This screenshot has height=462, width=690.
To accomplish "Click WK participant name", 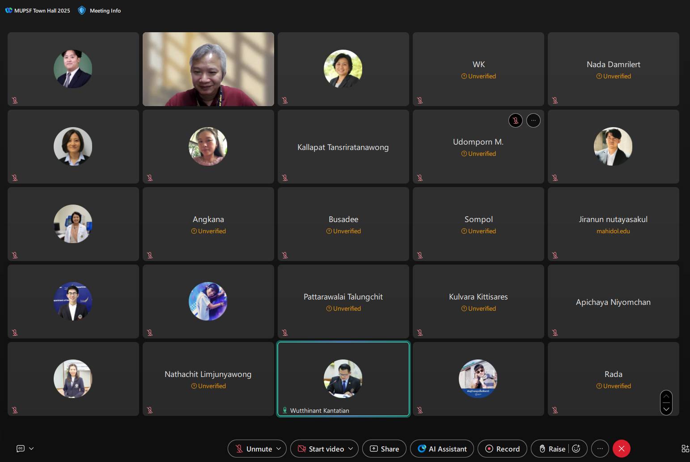I will (x=478, y=64).
